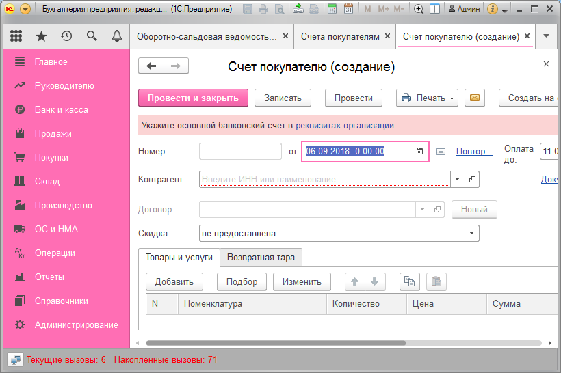The image size is (561, 373).
Task: Switch to Счета покупателям tab
Action: (x=340, y=36)
